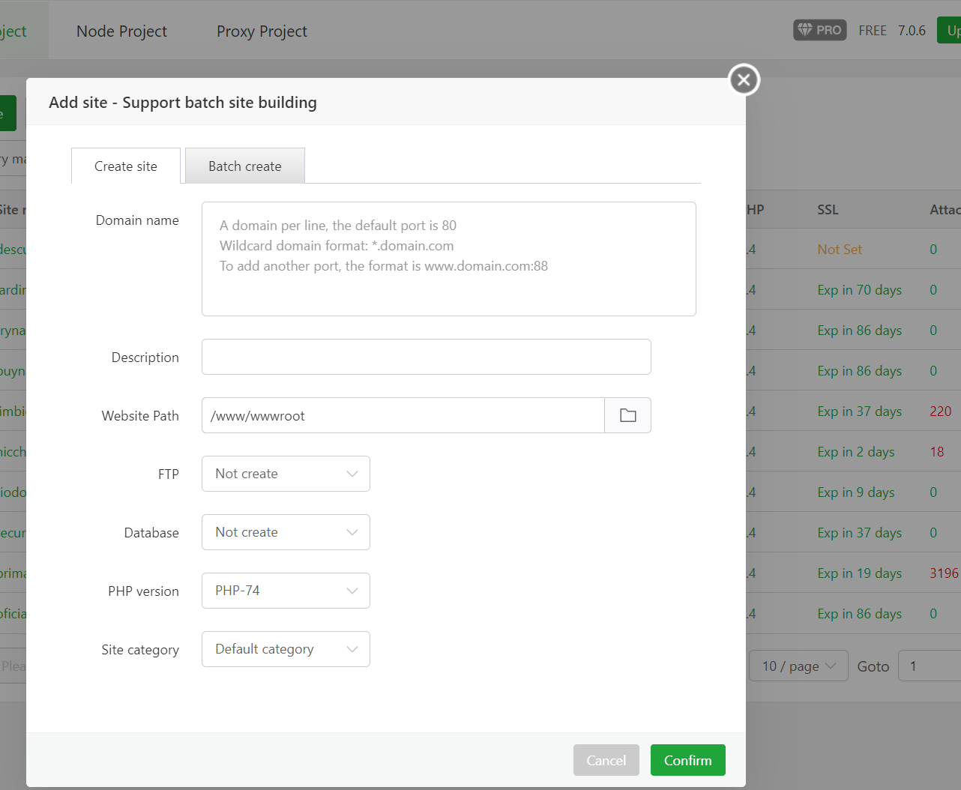Click the 'Not Set' SSL link
Viewport: 961px width, 790px height.
coord(839,249)
